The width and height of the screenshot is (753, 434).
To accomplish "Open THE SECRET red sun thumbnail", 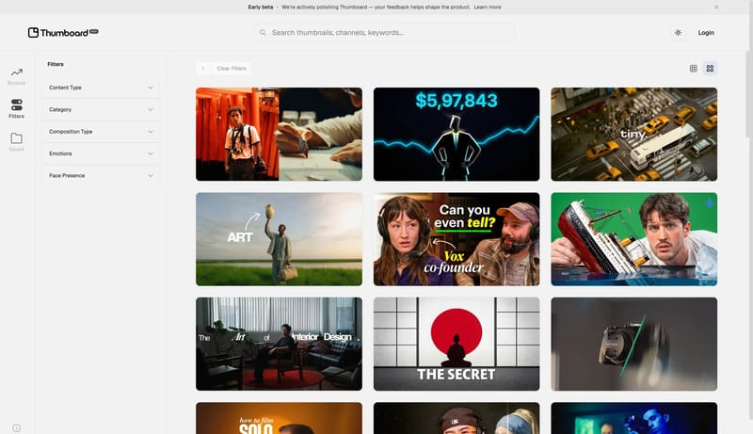I will point(457,344).
